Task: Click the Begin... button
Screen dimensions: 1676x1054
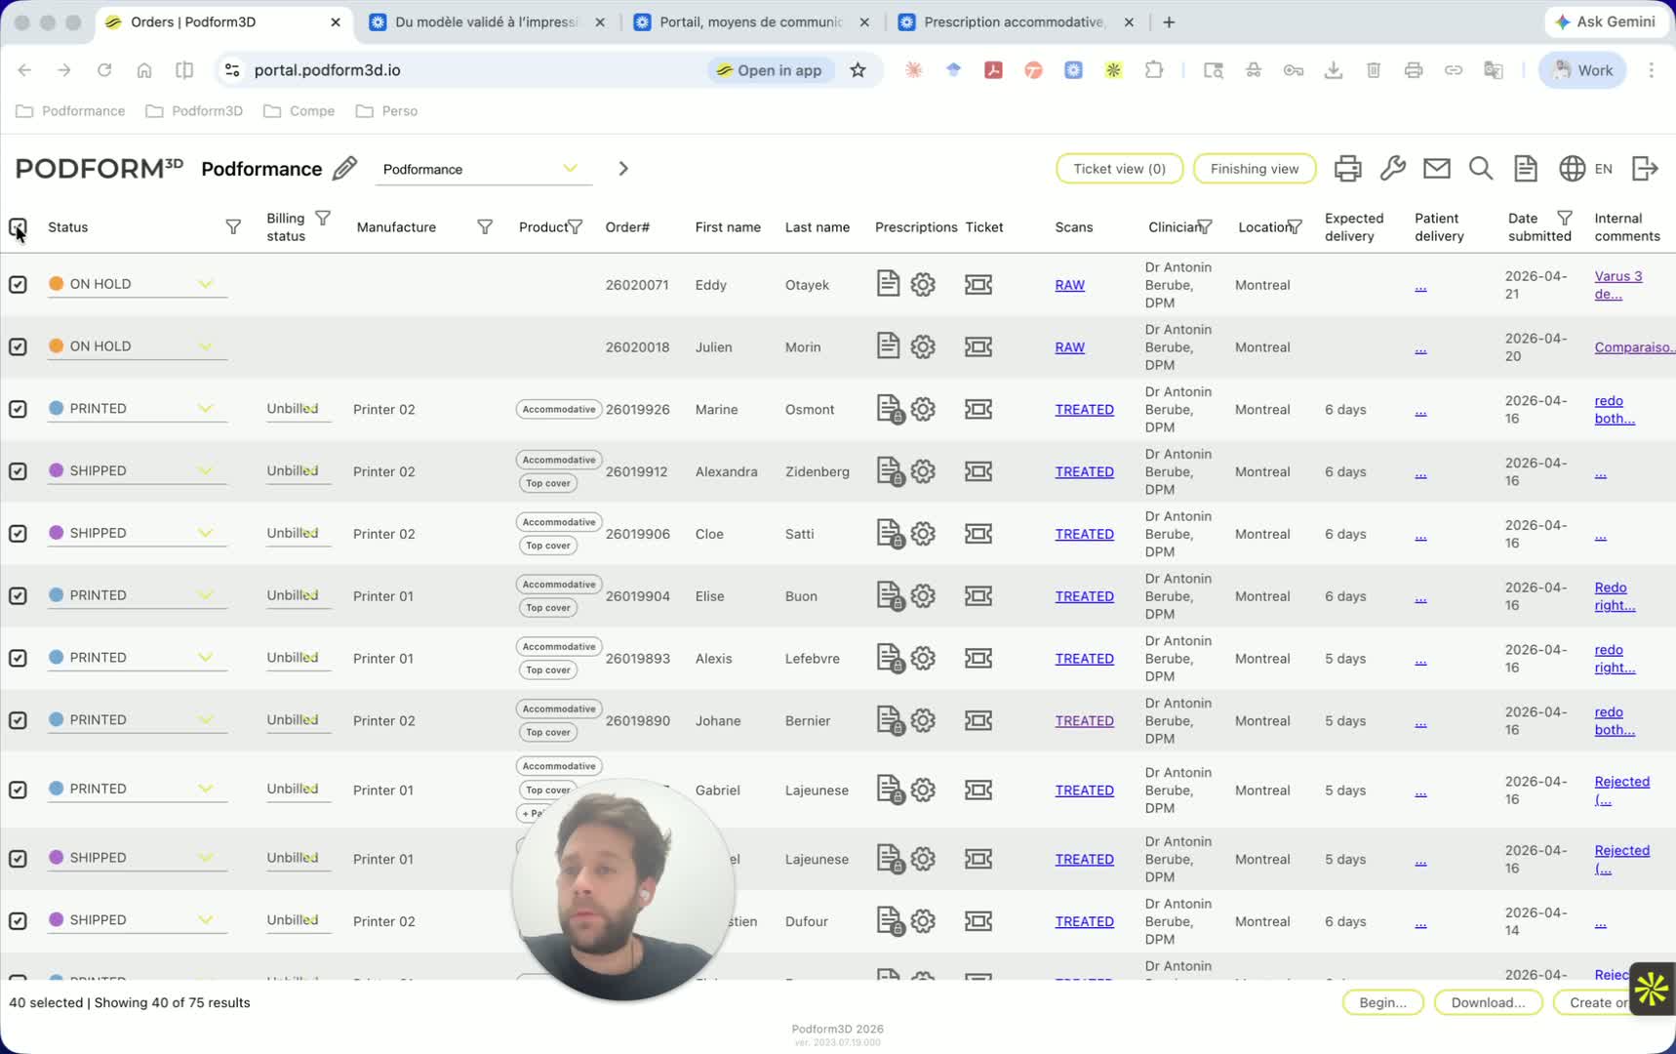Action: pos(1382,1002)
